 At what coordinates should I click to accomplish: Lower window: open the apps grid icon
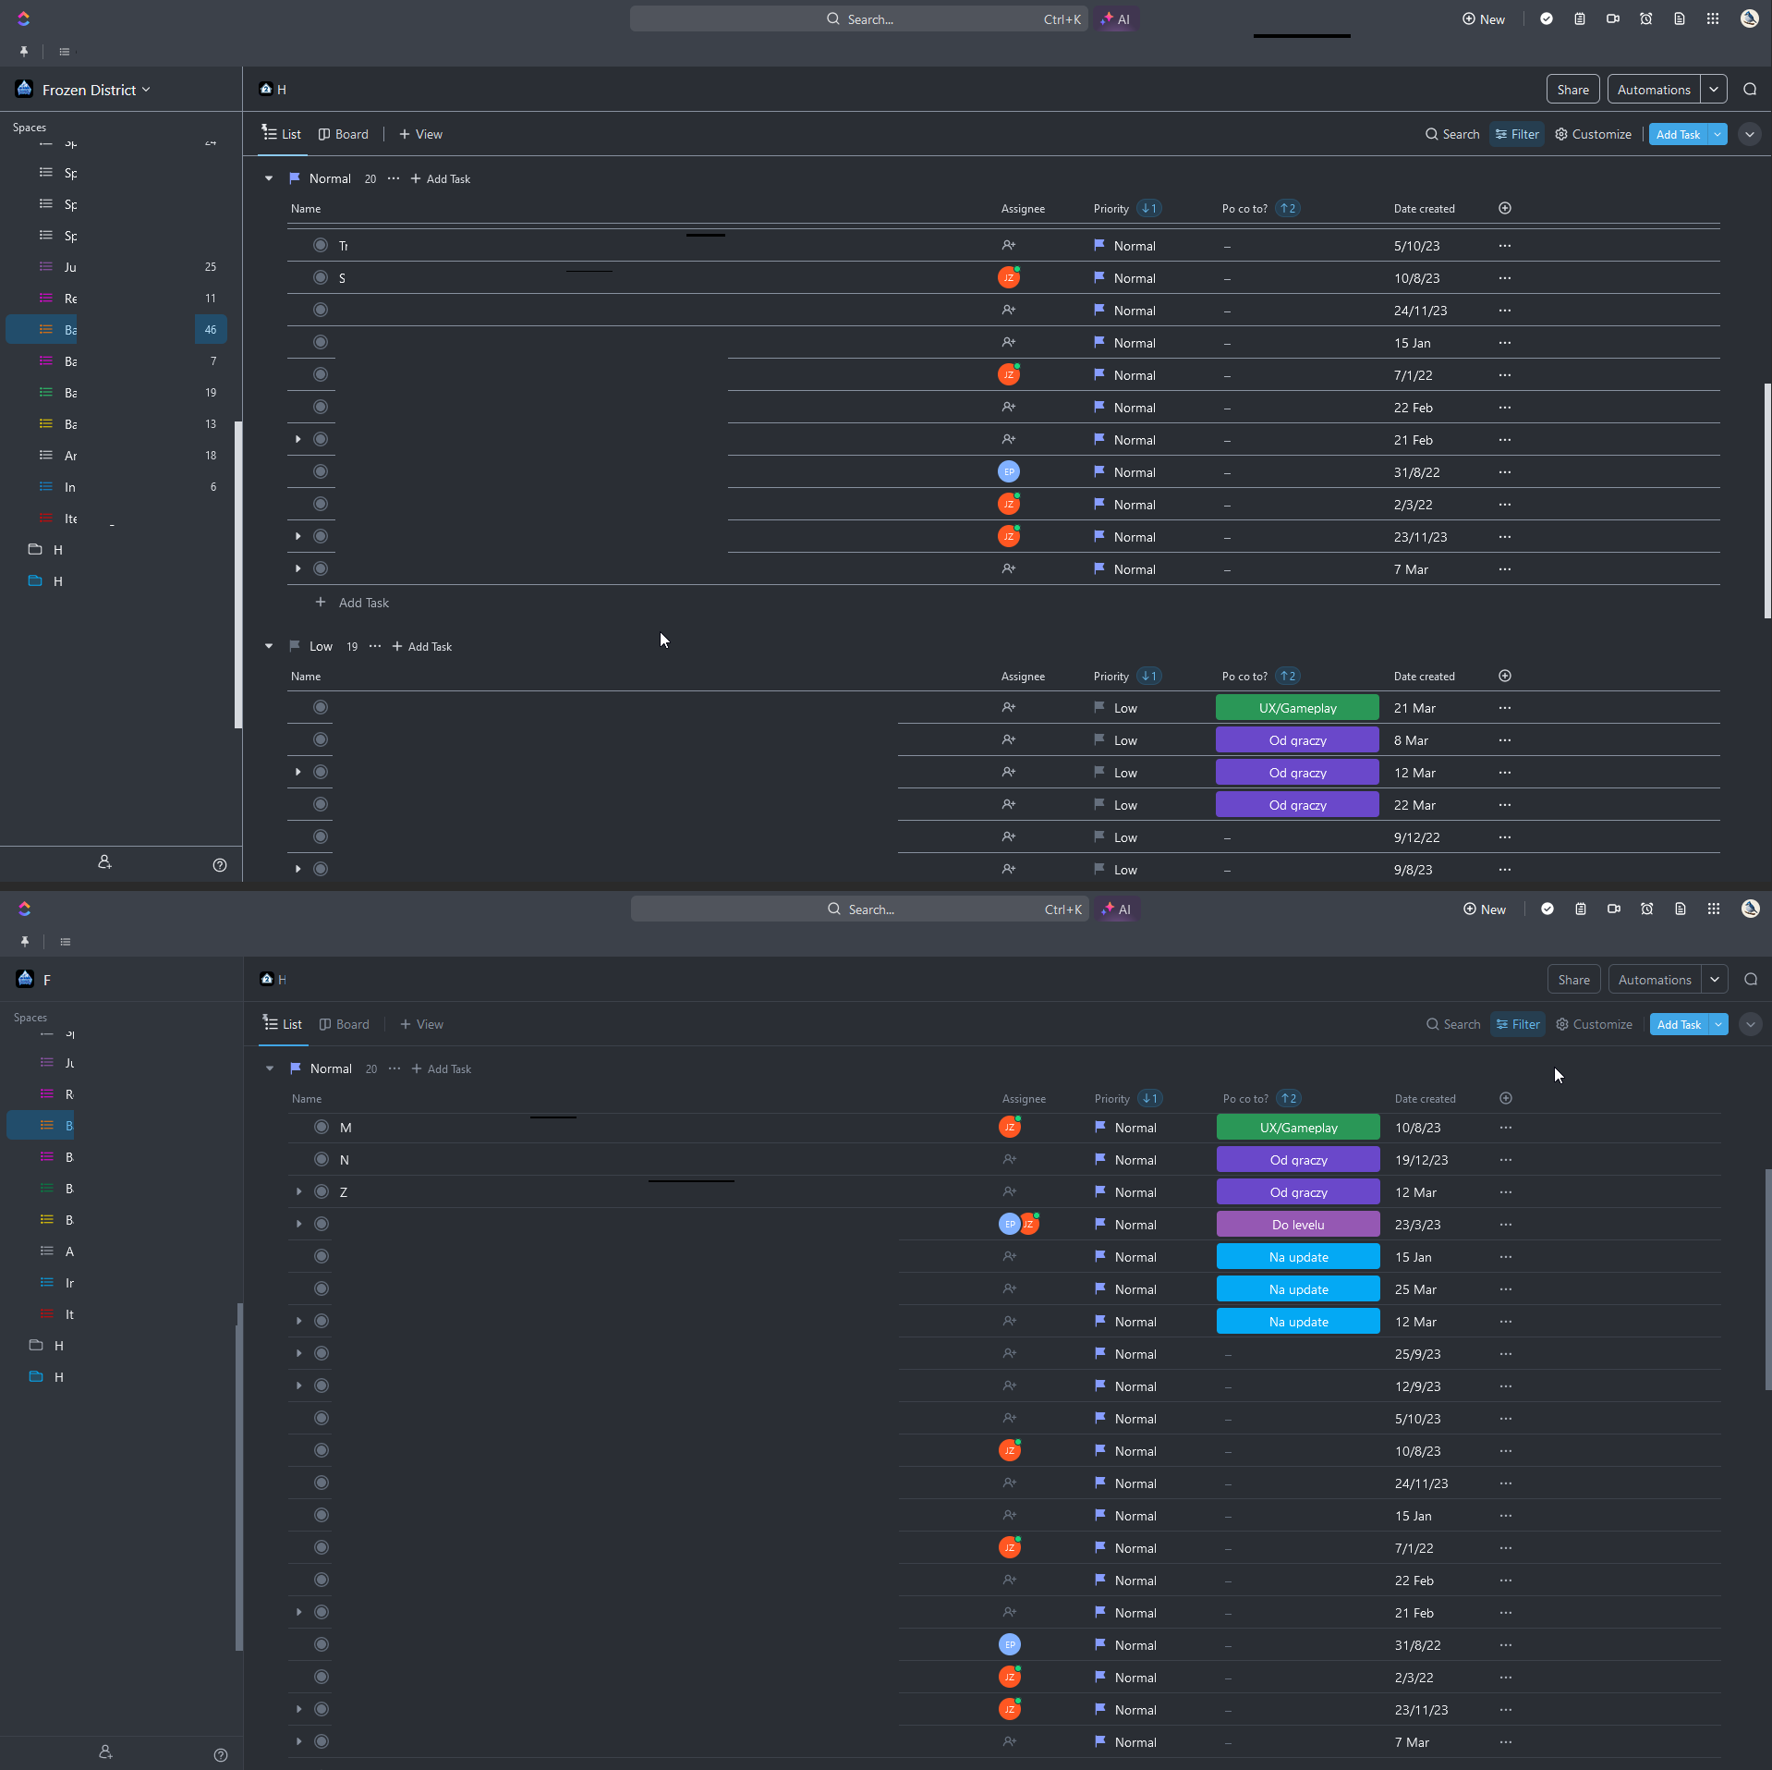(1714, 909)
